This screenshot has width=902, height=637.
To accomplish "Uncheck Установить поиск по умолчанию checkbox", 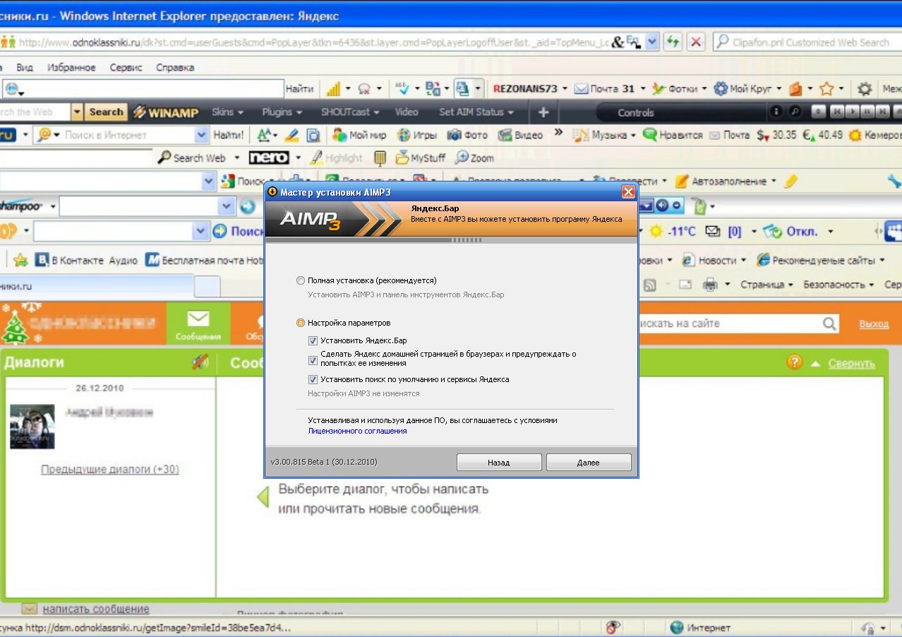I will coord(313,379).
